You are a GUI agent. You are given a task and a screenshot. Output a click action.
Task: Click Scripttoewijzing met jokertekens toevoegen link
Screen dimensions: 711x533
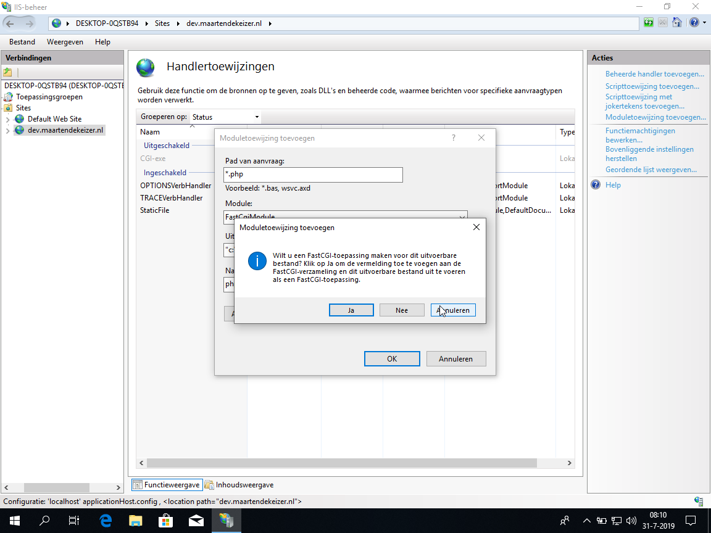645,102
